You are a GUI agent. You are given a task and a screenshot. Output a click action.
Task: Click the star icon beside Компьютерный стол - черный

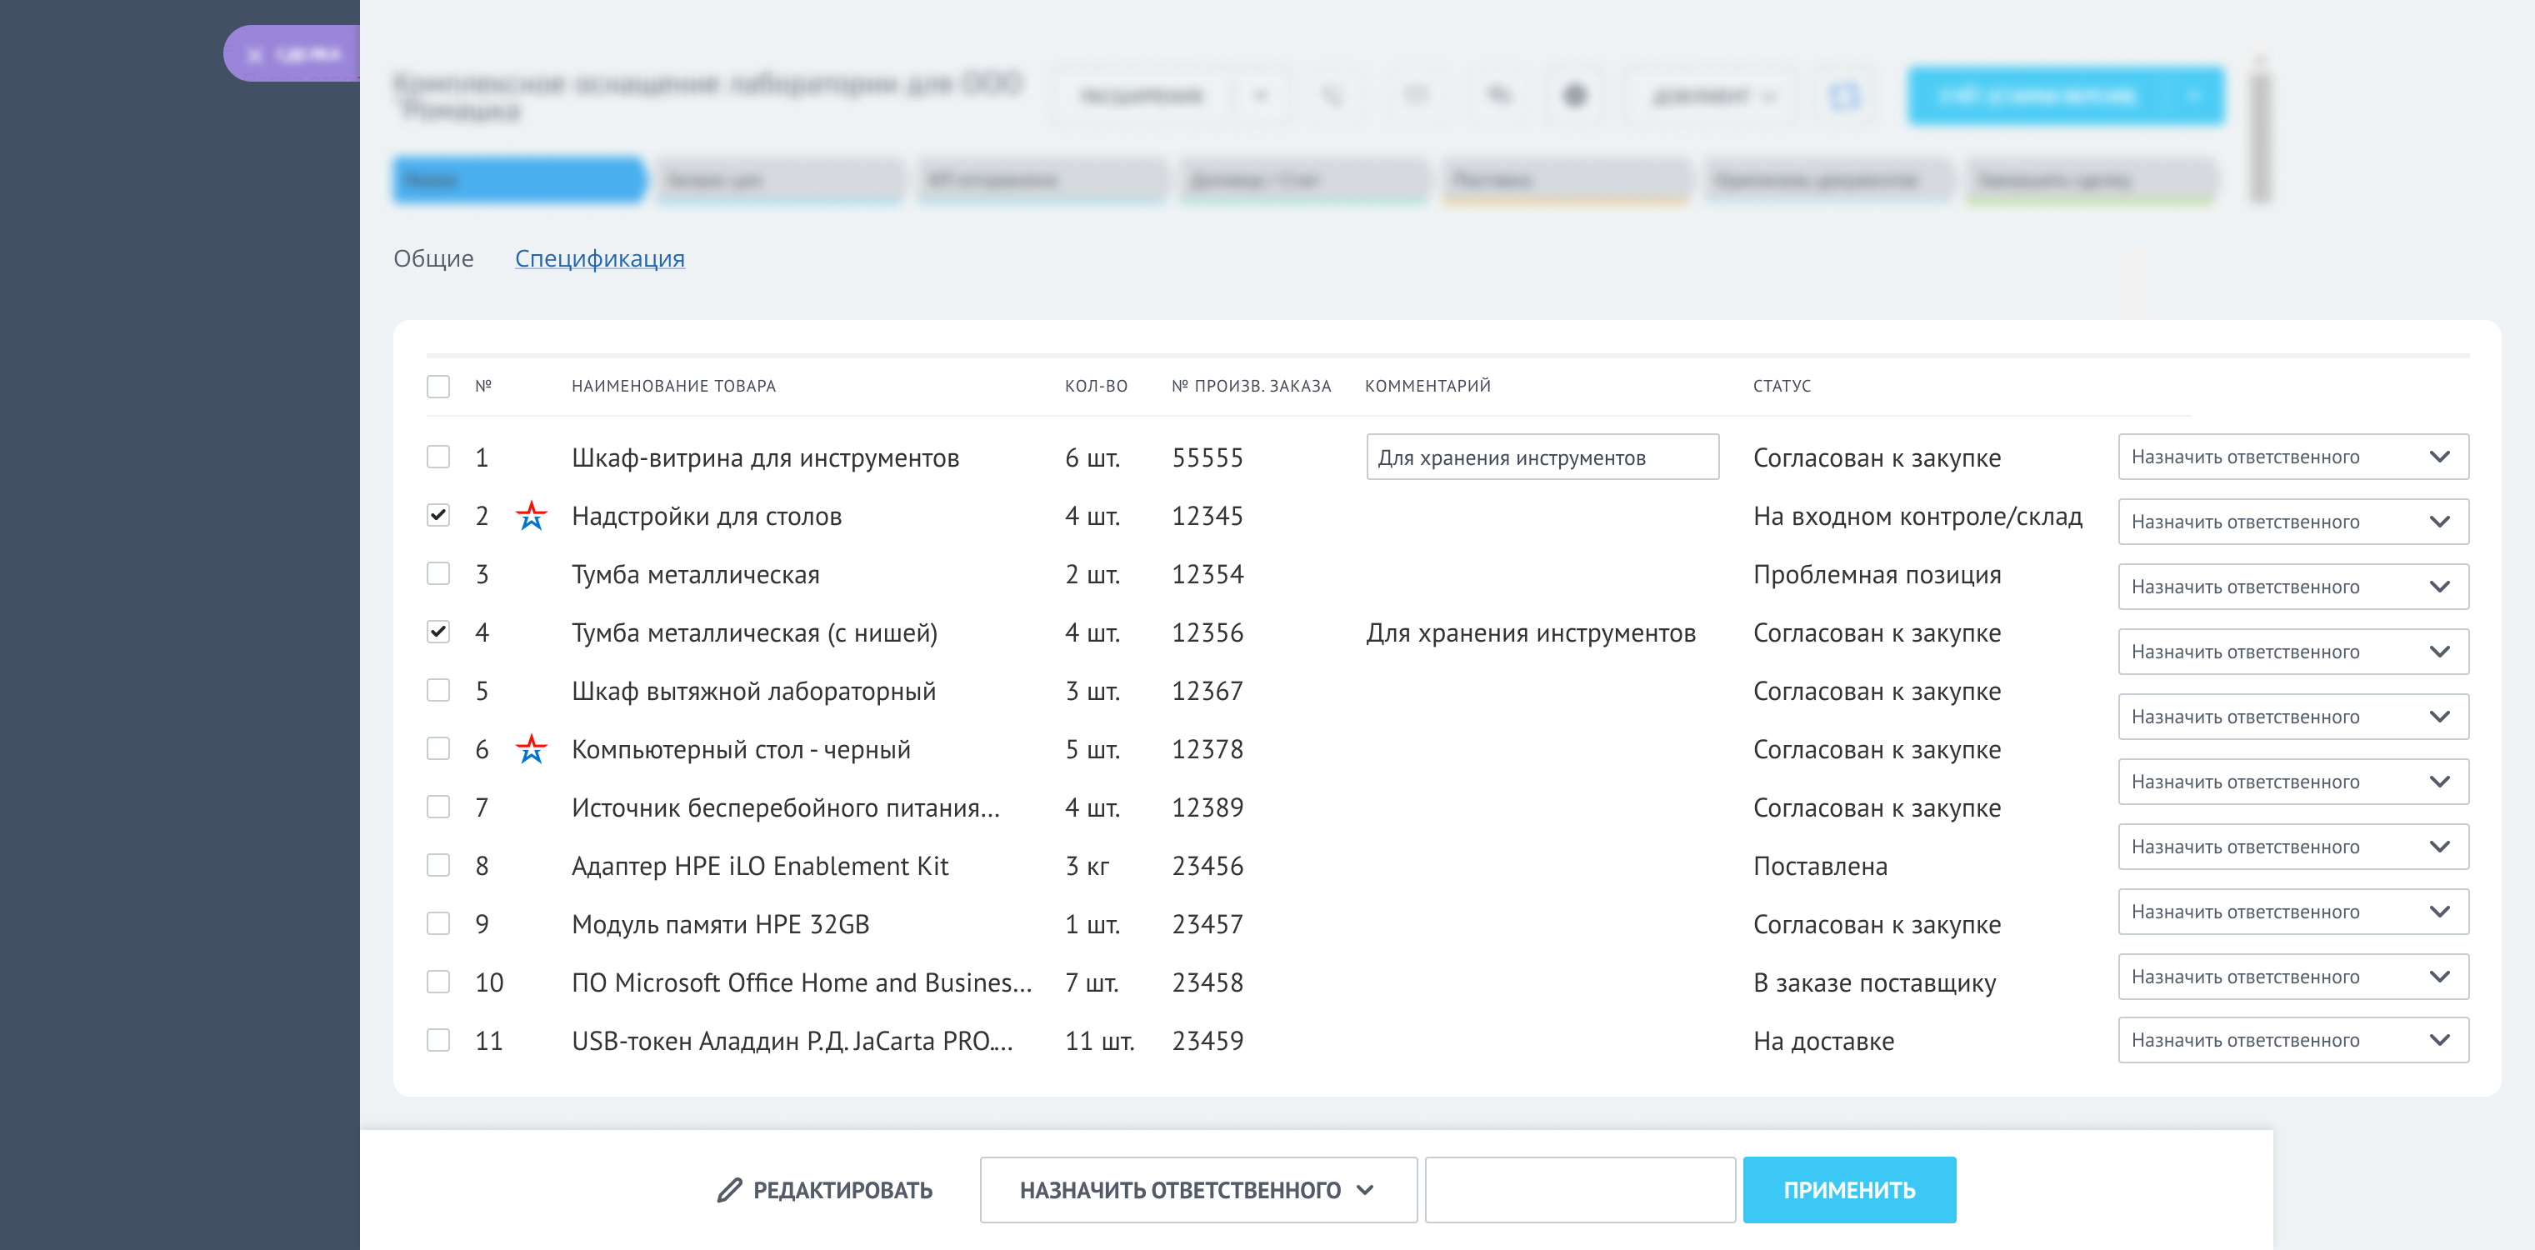point(532,749)
